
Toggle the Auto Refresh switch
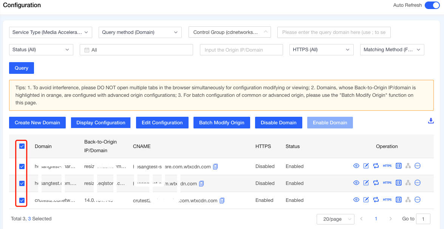click(432, 5)
